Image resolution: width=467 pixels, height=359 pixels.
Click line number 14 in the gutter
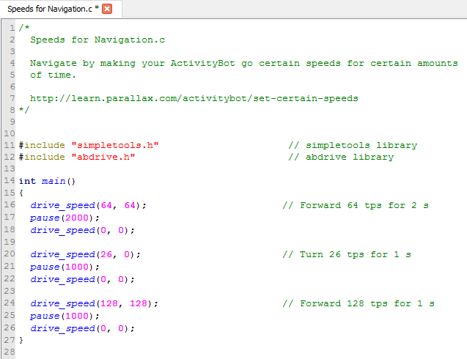[x=9, y=181]
